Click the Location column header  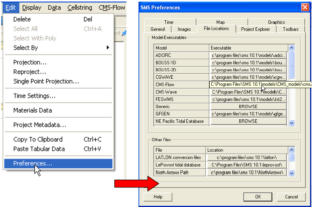pyautogui.click(x=247, y=150)
